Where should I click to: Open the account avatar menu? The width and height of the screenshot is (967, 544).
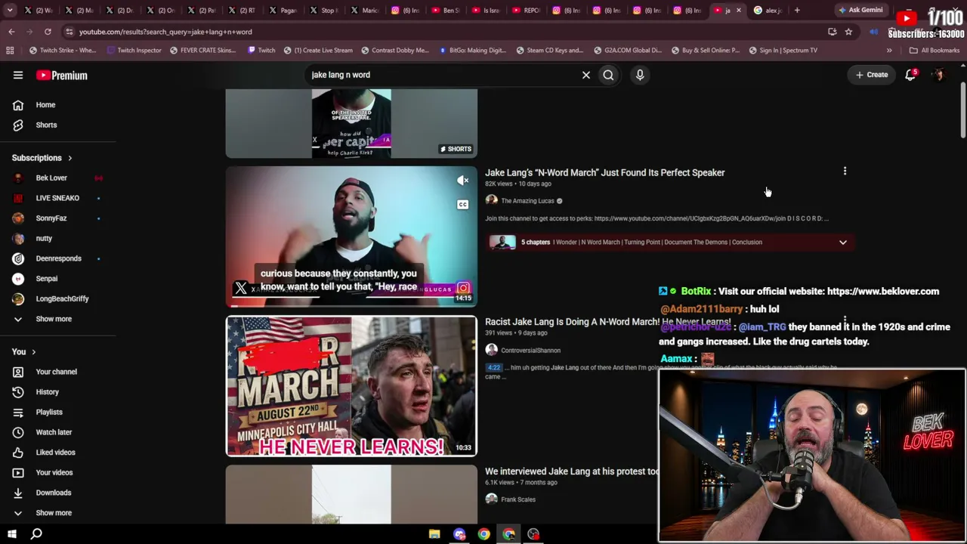[x=938, y=75]
